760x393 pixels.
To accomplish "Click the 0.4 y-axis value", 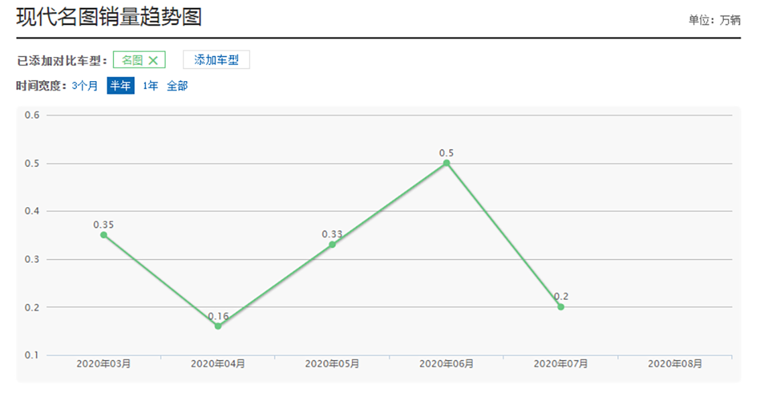I will [32, 211].
